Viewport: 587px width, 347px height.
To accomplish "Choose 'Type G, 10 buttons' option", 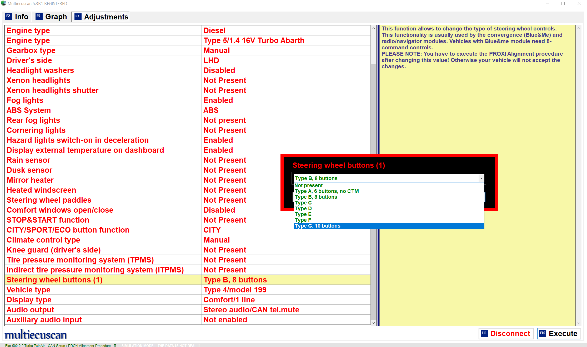I will pyautogui.click(x=389, y=226).
